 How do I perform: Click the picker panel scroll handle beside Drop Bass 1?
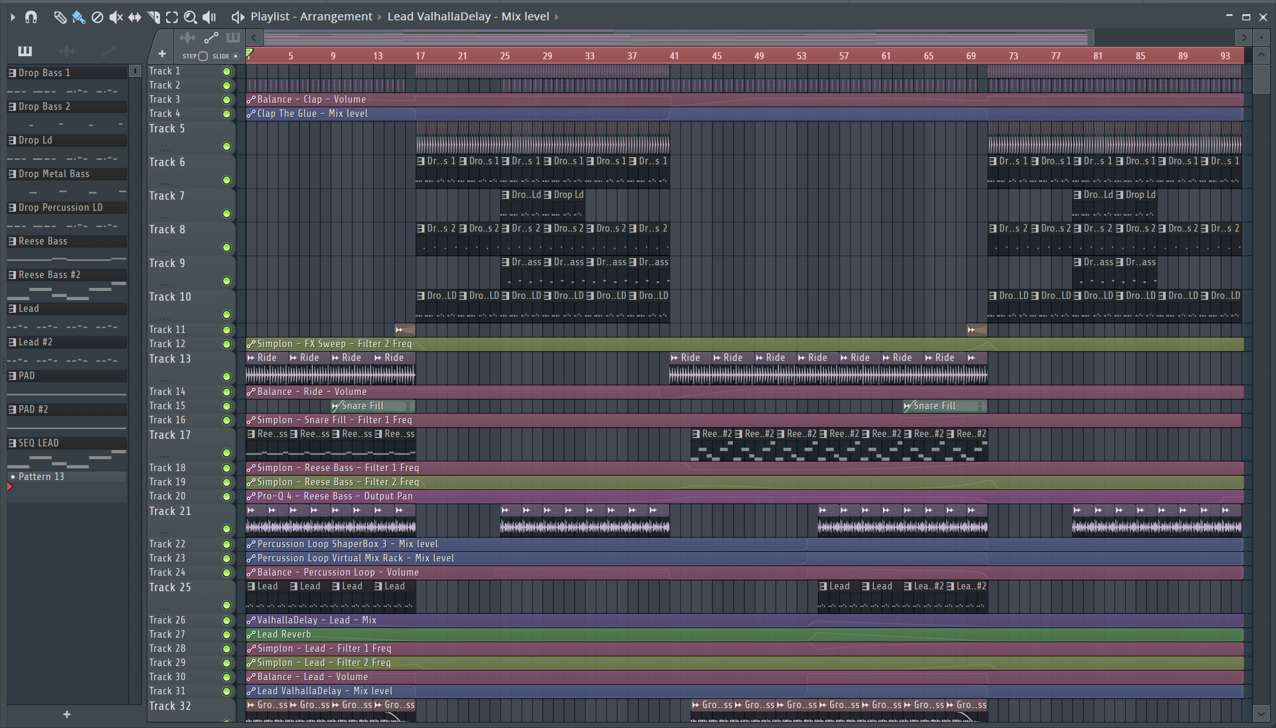(x=135, y=71)
